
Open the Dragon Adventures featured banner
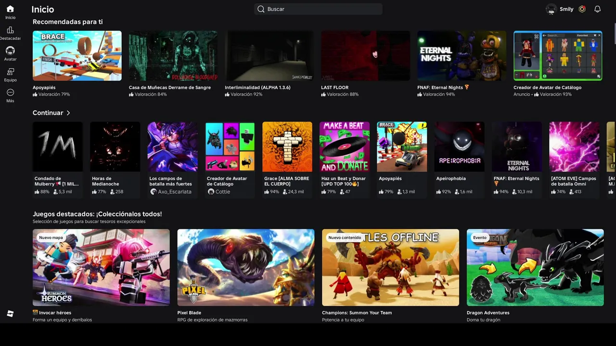coord(535,267)
